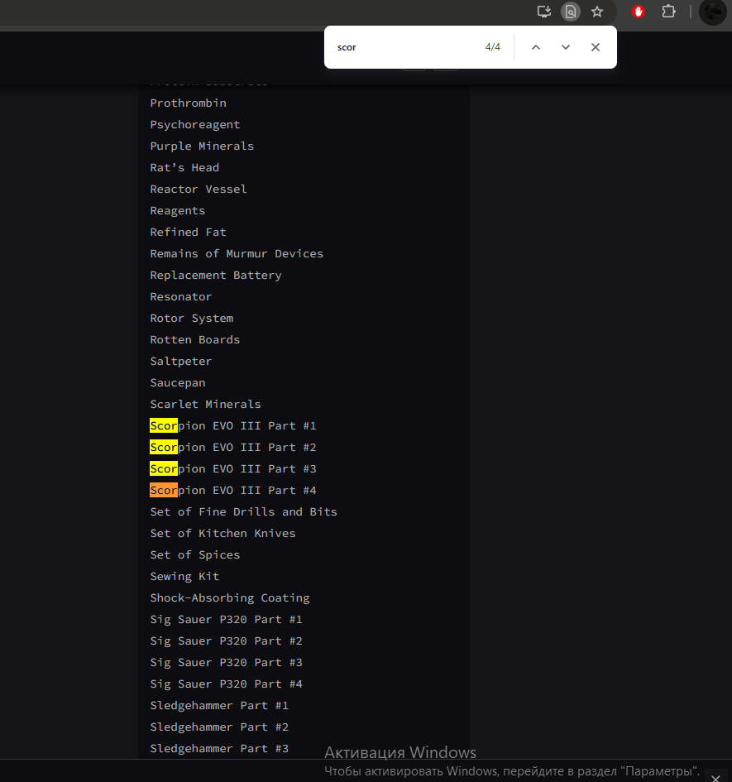Select "Shock-Absorbing Coating"
This screenshot has height=782, width=732.
click(x=230, y=598)
